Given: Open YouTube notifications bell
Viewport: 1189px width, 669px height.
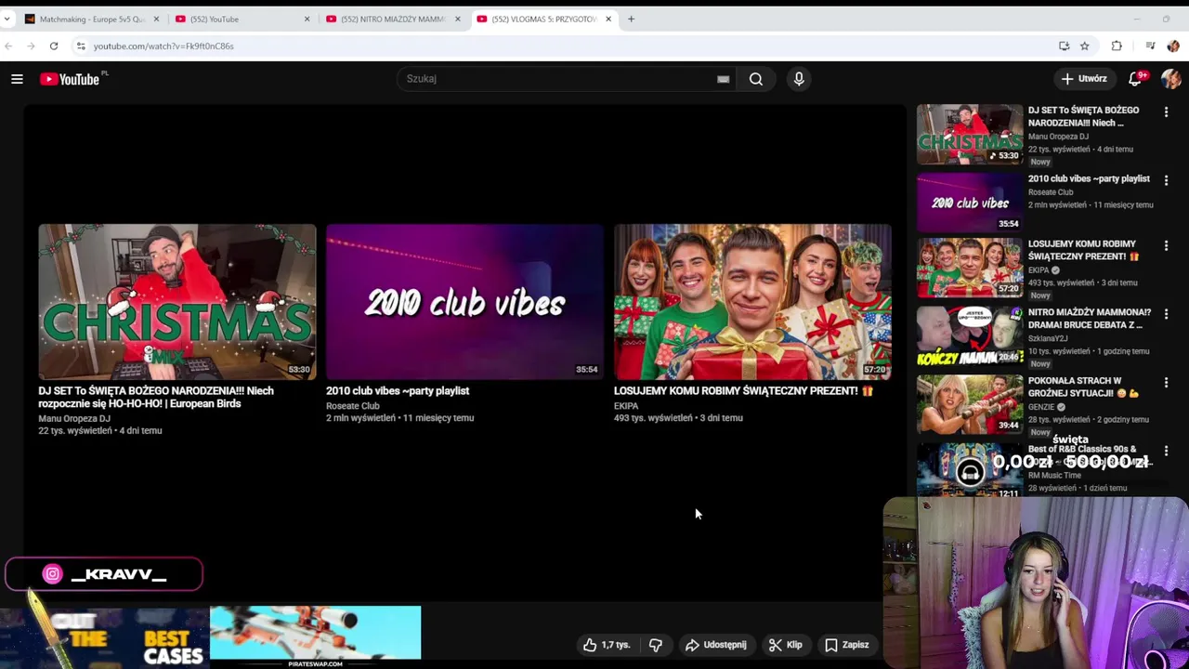Looking at the screenshot, I should (1135, 79).
